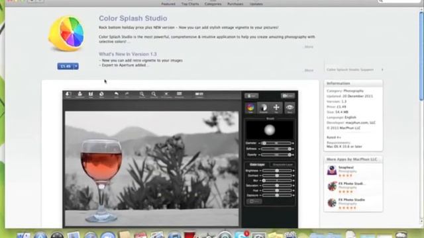Click the app screenshot with the wine glass
The image size is (424, 238).
click(x=180, y=159)
